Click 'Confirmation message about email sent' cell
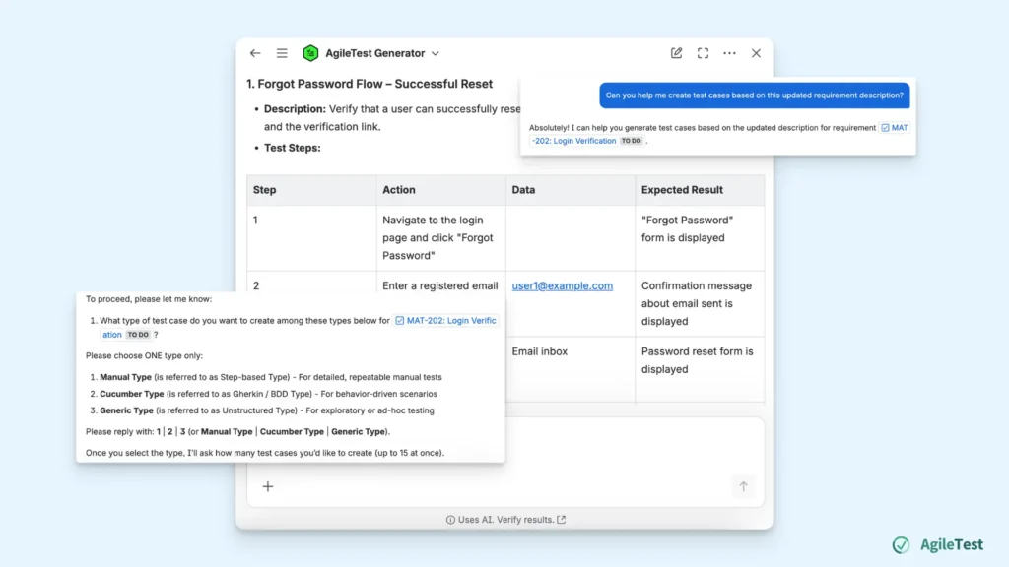The width and height of the screenshot is (1009, 567). click(700, 303)
